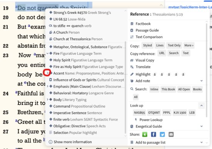Viewport: 212px width, 149px height.
Task: Open Factbook from the reference menu
Action: pos(143,24)
